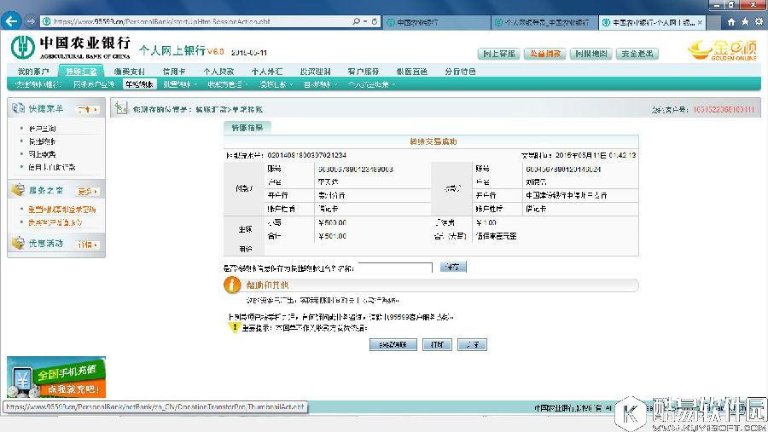Screen dimensions: 768x432
Task: Click the page refresh icon in address bar
Action: (375, 21)
